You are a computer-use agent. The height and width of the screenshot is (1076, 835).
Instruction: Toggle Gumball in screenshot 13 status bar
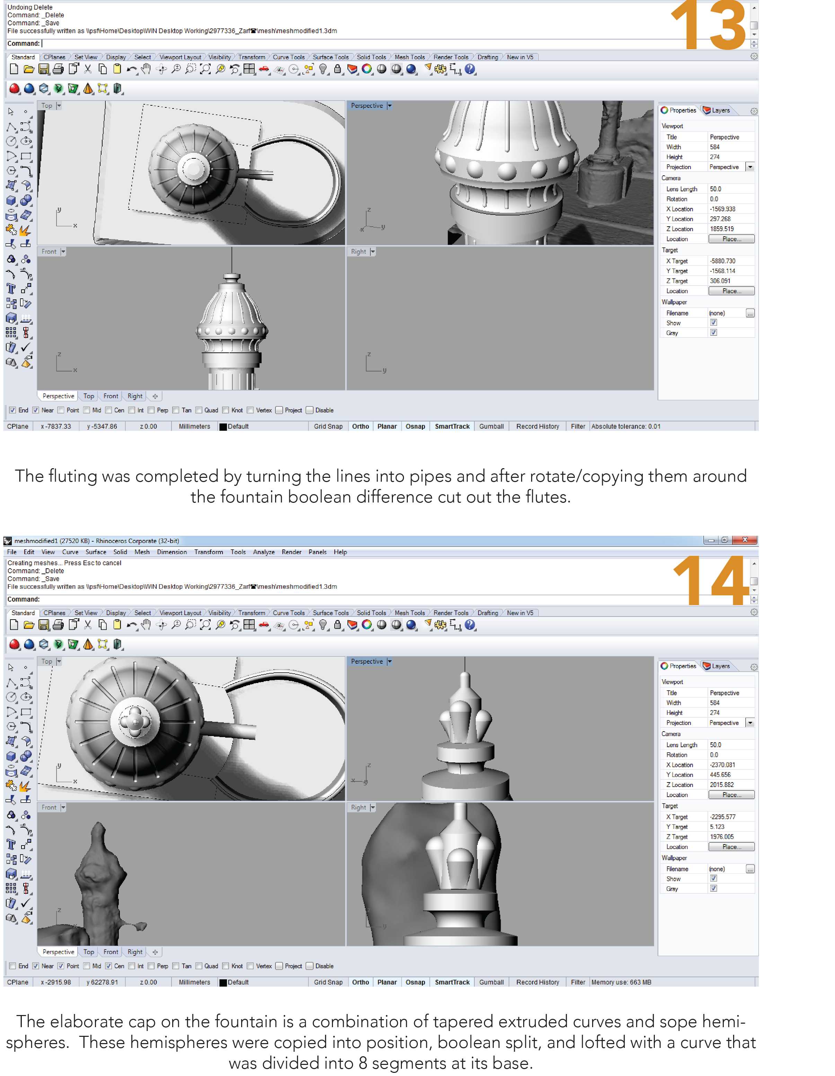tap(491, 426)
